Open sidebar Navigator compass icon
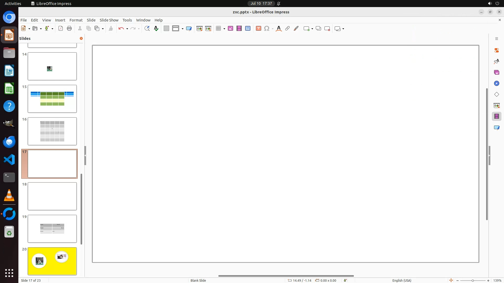Screen dimensions: 504x283 (496, 83)
